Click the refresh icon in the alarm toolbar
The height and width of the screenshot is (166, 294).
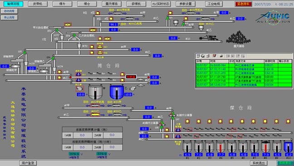[203, 56]
